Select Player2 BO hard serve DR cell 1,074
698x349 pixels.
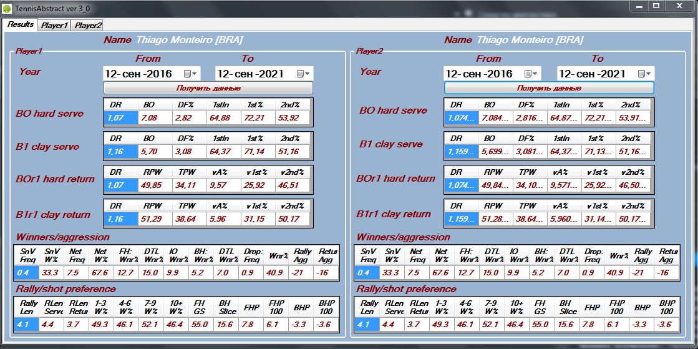tap(461, 118)
